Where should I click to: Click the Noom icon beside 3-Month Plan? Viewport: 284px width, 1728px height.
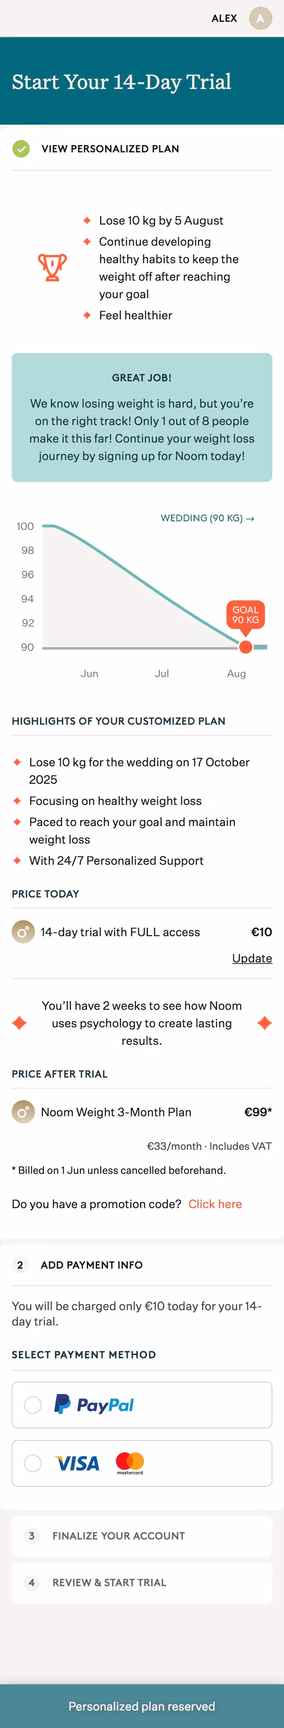point(23,1112)
